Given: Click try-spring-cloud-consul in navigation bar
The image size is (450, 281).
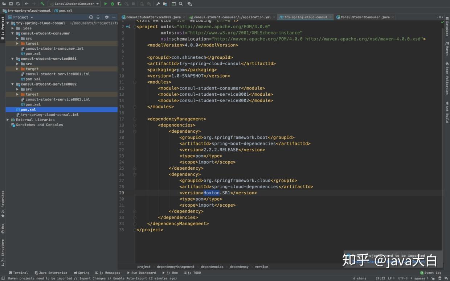Looking at the screenshot, I should [26, 11].
